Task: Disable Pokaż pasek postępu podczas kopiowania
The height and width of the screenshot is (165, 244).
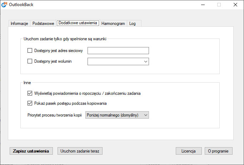Action: click(x=30, y=103)
